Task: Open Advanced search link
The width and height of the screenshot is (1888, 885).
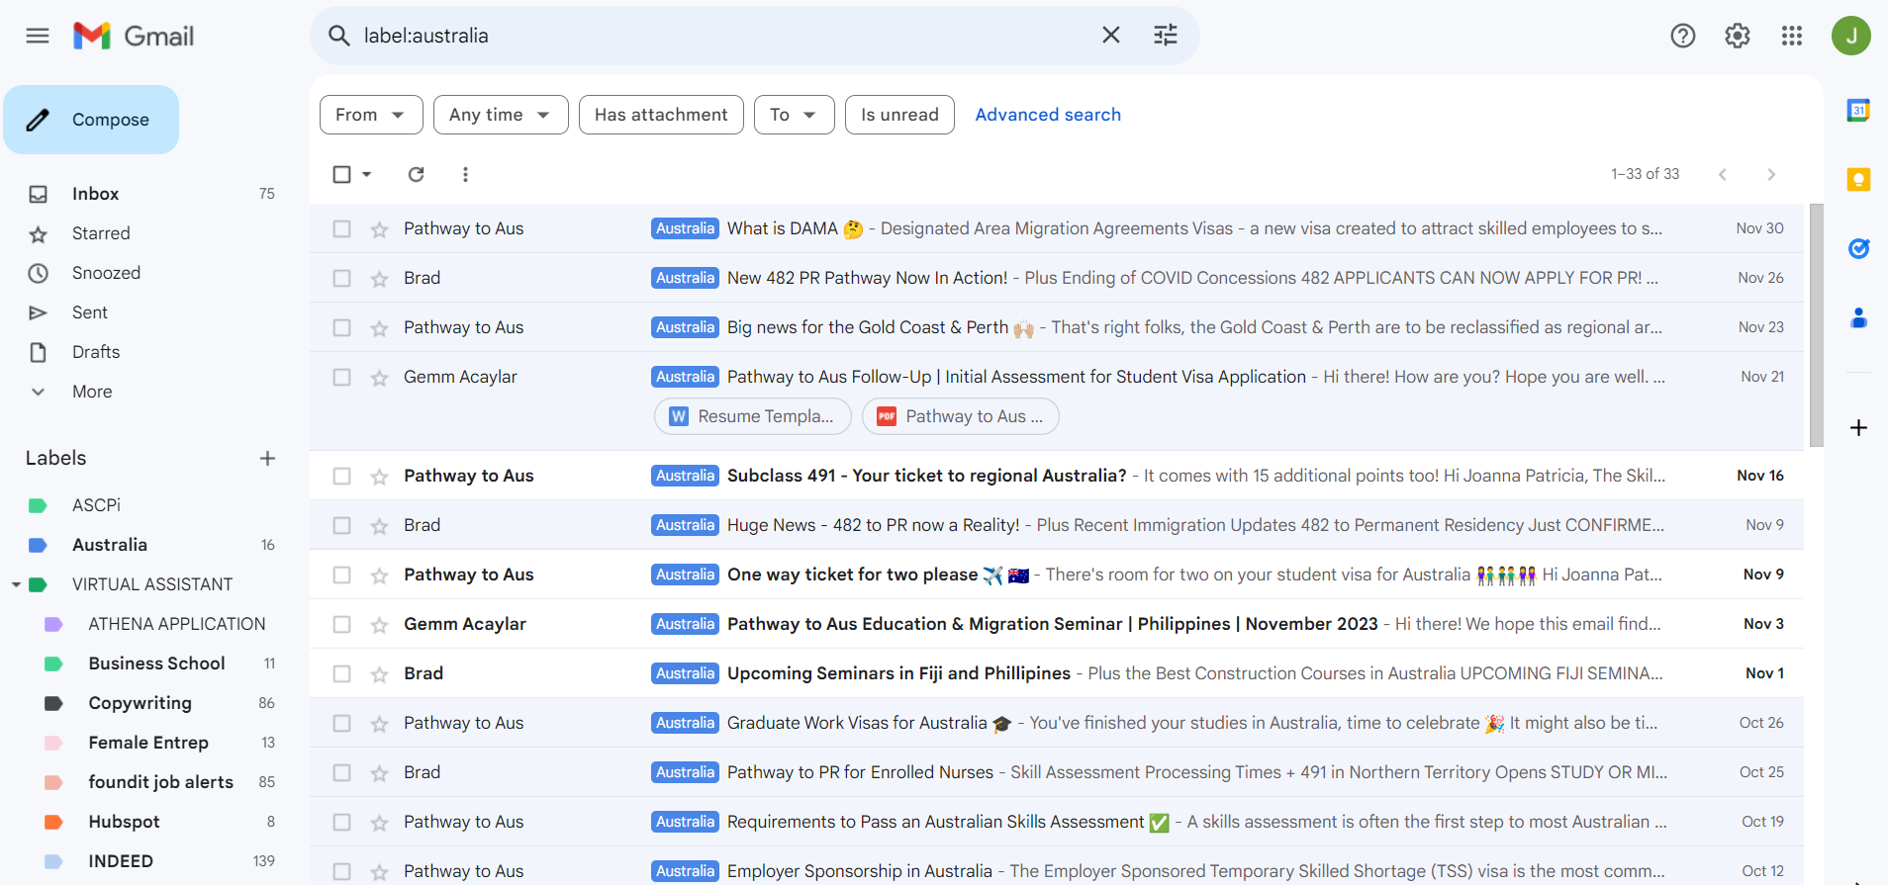Action: coord(1048,115)
